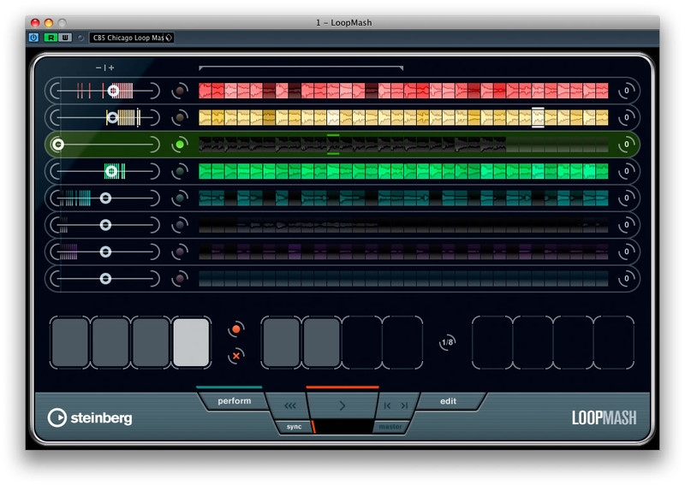Image resolution: width=685 pixels, height=485 pixels.
Task: Click the tempo display field
Action: point(343,427)
